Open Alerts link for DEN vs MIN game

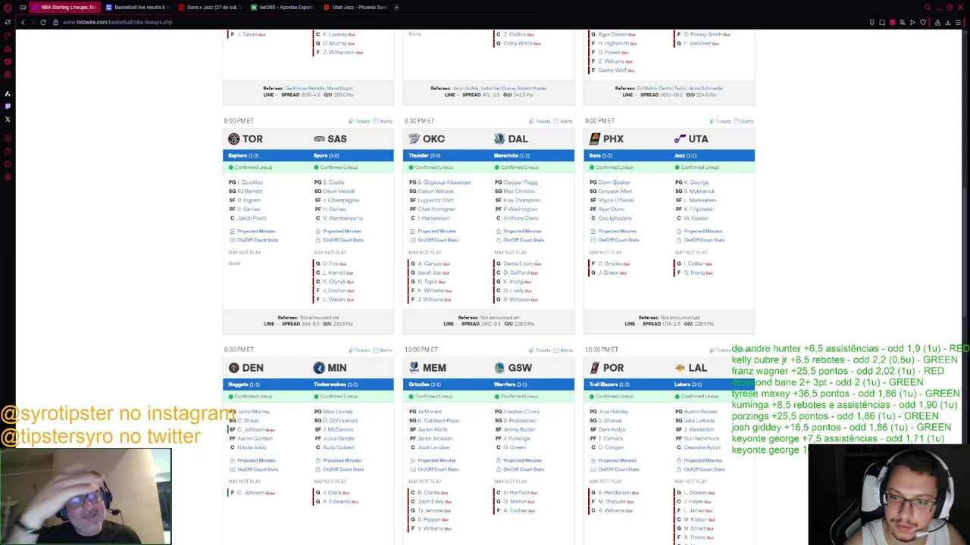(x=383, y=350)
